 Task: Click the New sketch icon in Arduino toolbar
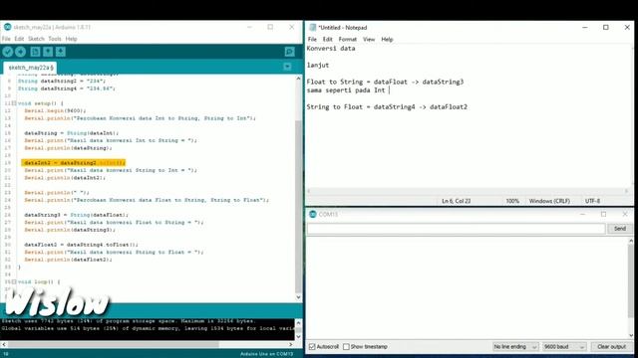click(35, 52)
